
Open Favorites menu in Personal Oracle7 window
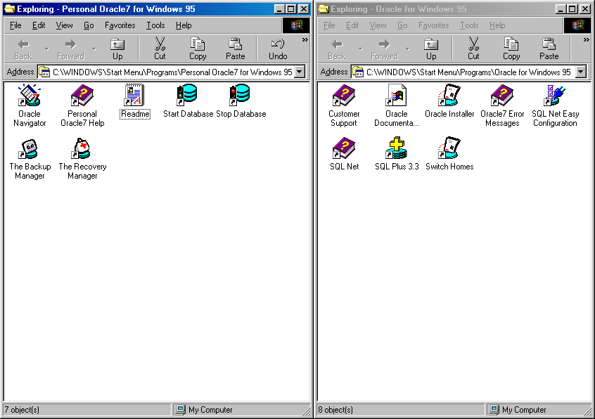(120, 25)
